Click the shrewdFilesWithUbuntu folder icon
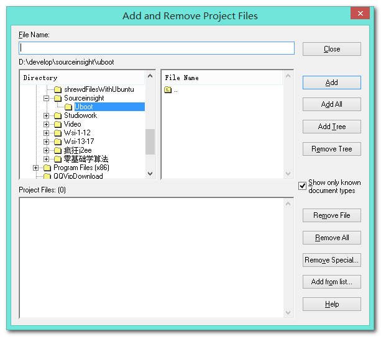 pyautogui.click(x=58, y=89)
